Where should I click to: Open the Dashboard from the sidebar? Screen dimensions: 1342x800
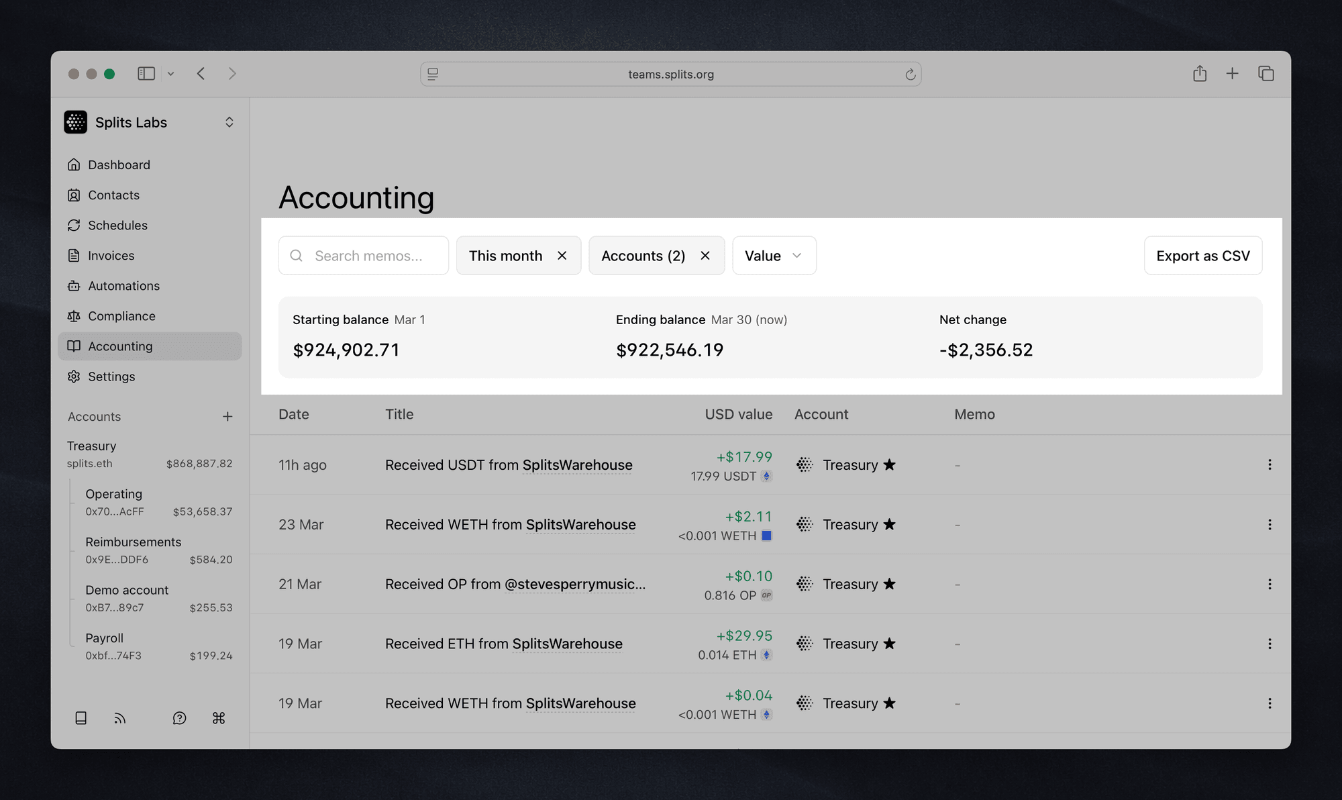tap(118, 164)
